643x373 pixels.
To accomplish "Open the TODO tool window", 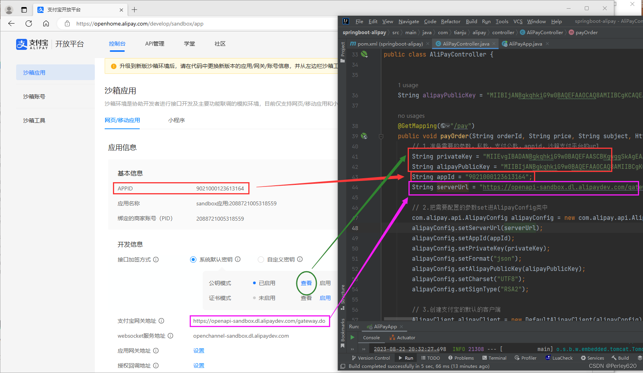I will pos(431,358).
